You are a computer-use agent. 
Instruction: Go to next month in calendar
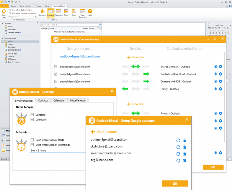(230, 25)
